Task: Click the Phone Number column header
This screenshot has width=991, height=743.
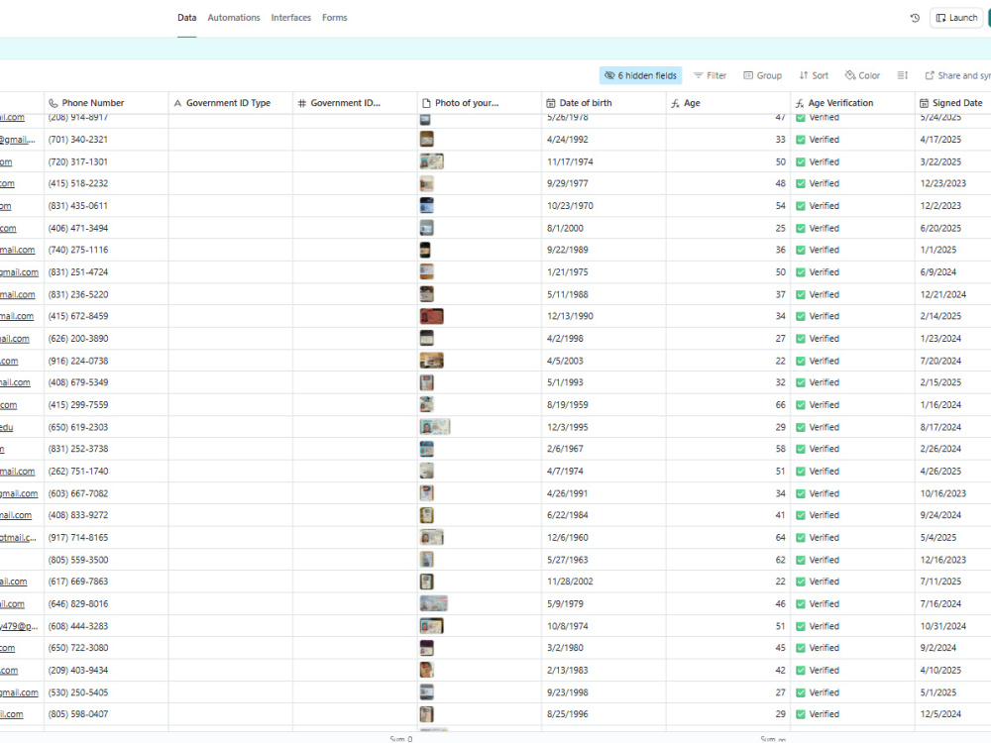Action: (106, 103)
